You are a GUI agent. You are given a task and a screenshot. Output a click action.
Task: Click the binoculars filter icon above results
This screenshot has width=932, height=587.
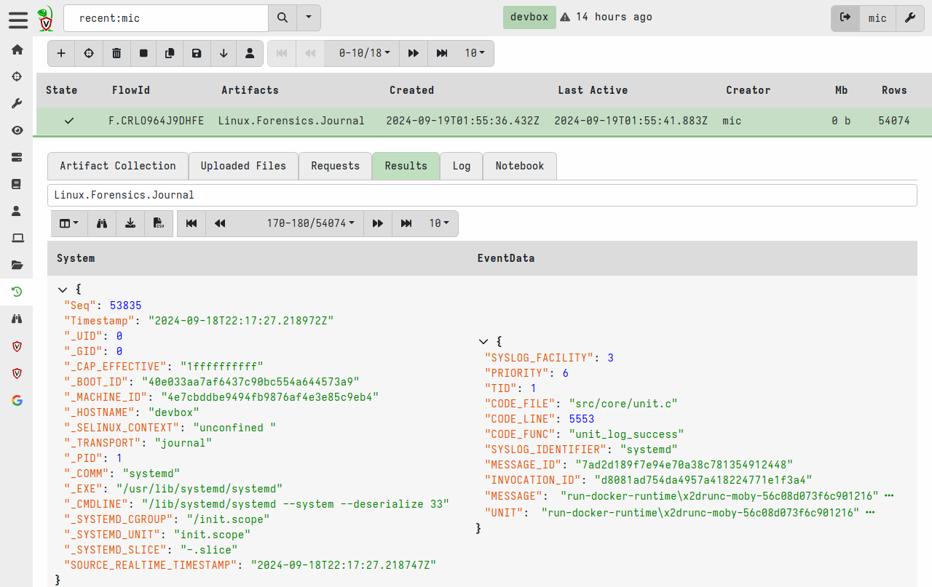pyautogui.click(x=101, y=223)
